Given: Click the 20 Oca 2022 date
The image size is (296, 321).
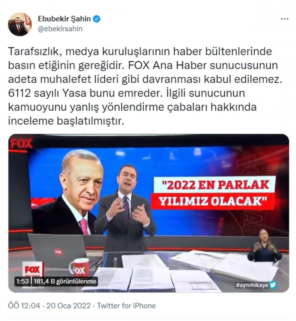Looking at the screenshot, I should tap(68, 306).
